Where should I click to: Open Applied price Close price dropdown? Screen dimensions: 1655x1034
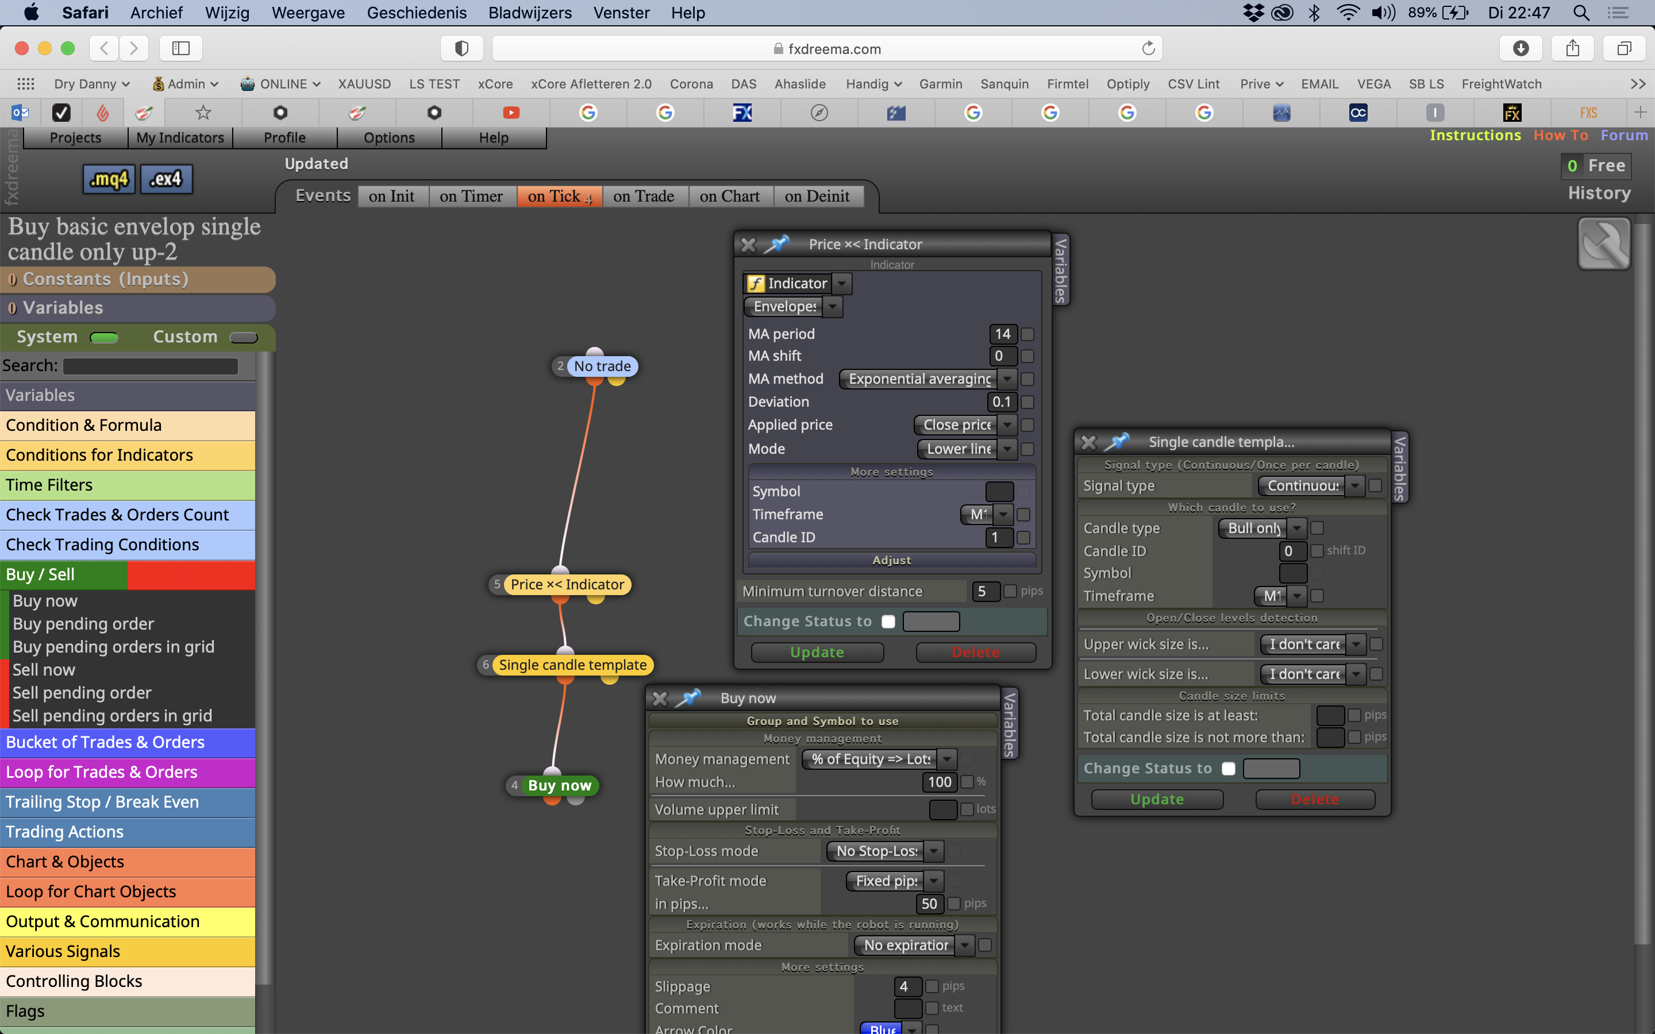[x=965, y=425]
